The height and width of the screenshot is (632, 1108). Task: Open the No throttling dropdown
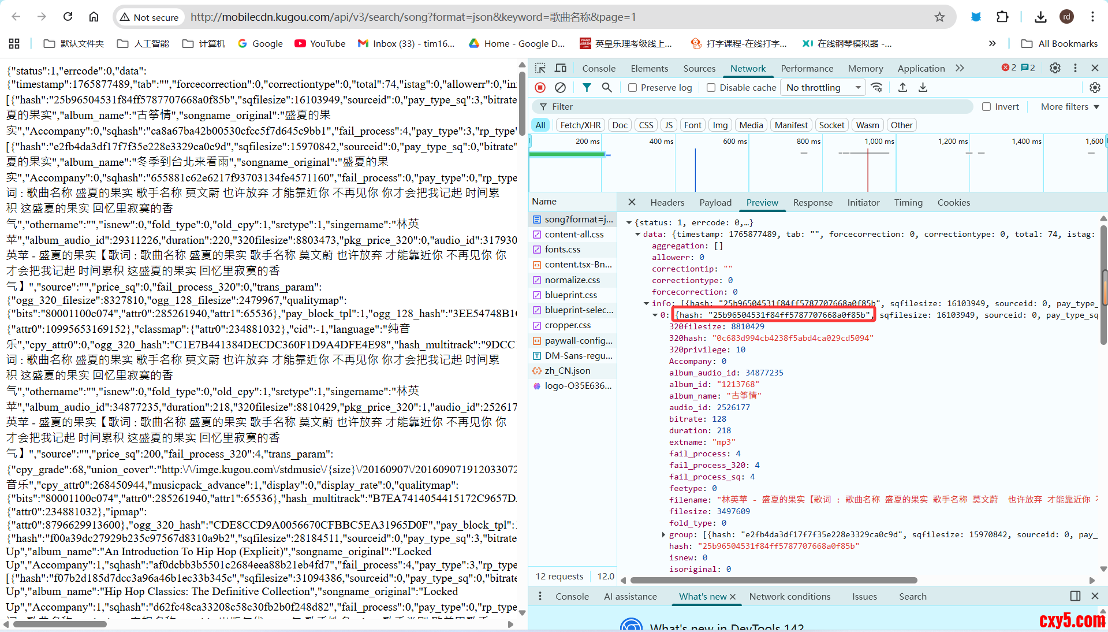(x=823, y=88)
